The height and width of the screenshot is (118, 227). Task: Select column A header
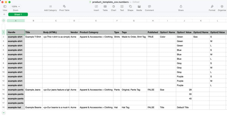[16, 21]
